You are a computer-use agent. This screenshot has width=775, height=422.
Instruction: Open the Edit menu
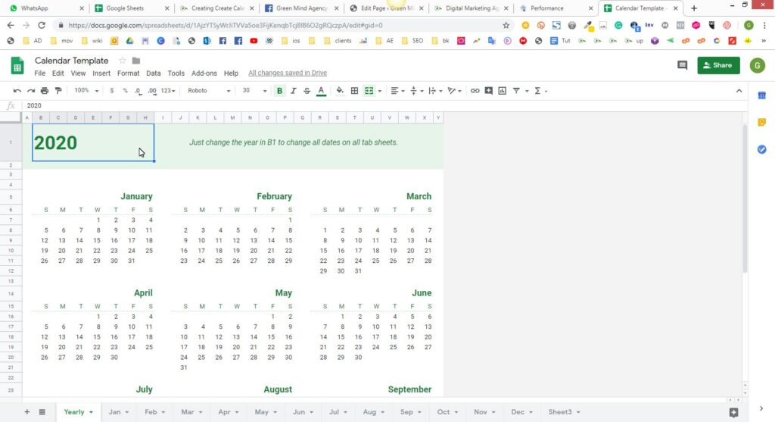pyautogui.click(x=58, y=73)
